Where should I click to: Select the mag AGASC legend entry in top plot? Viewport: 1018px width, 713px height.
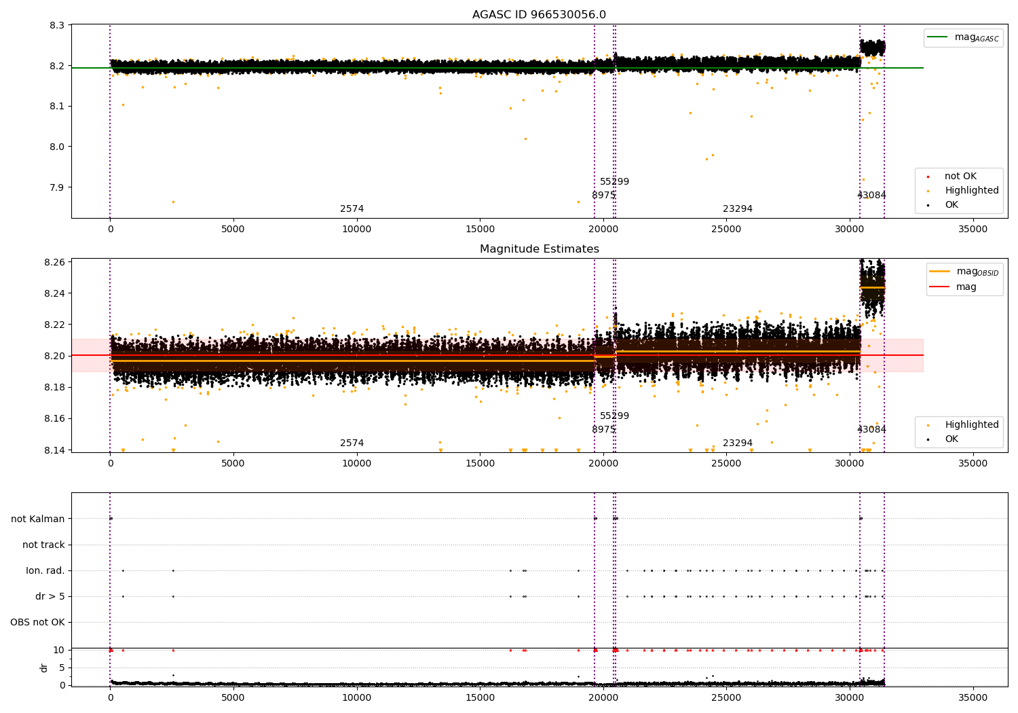[963, 38]
